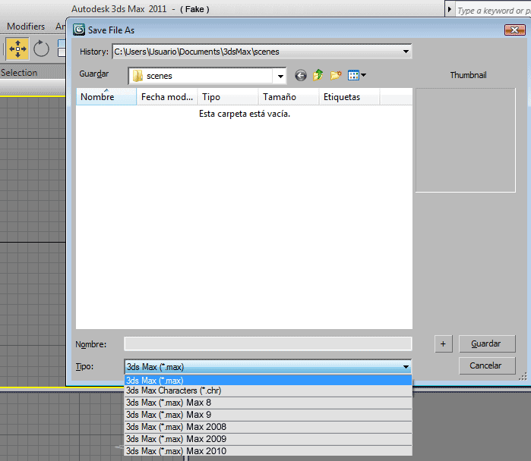Sort files by Etiquetas column

coord(349,97)
